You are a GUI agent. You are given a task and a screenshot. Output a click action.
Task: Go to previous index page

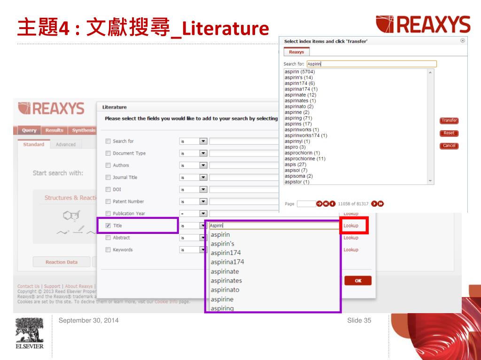332,204
